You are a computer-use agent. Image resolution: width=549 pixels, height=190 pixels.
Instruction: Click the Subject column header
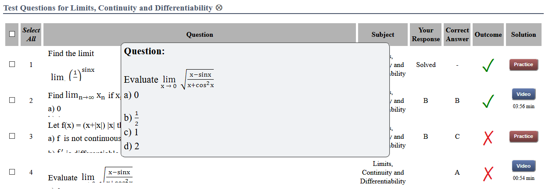pyautogui.click(x=383, y=35)
